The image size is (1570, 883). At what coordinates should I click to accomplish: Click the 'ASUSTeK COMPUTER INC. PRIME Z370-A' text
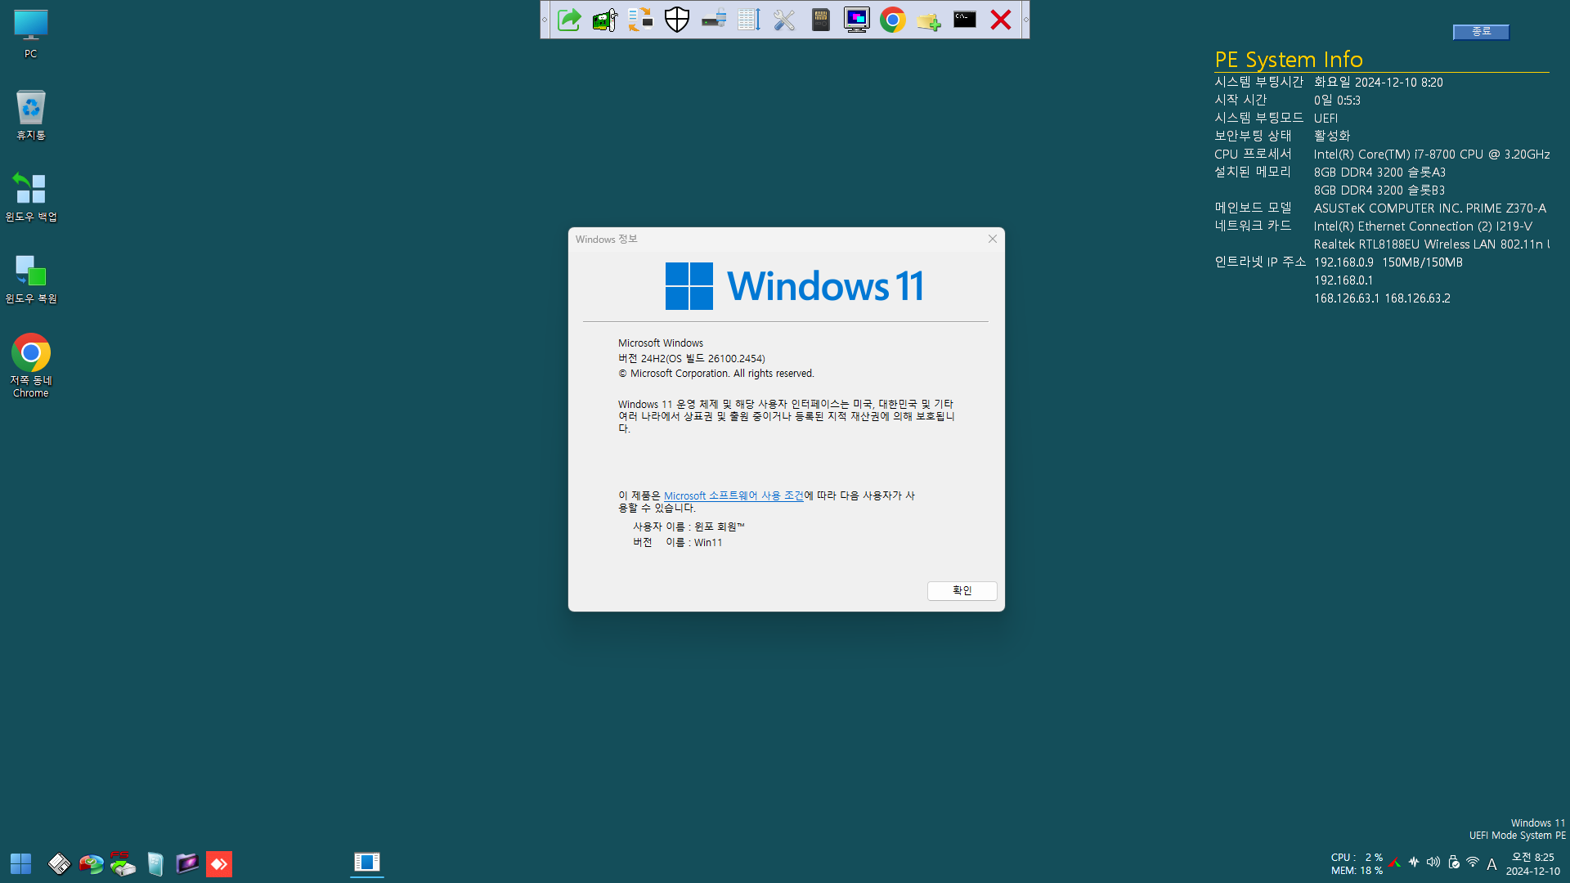[1429, 208]
